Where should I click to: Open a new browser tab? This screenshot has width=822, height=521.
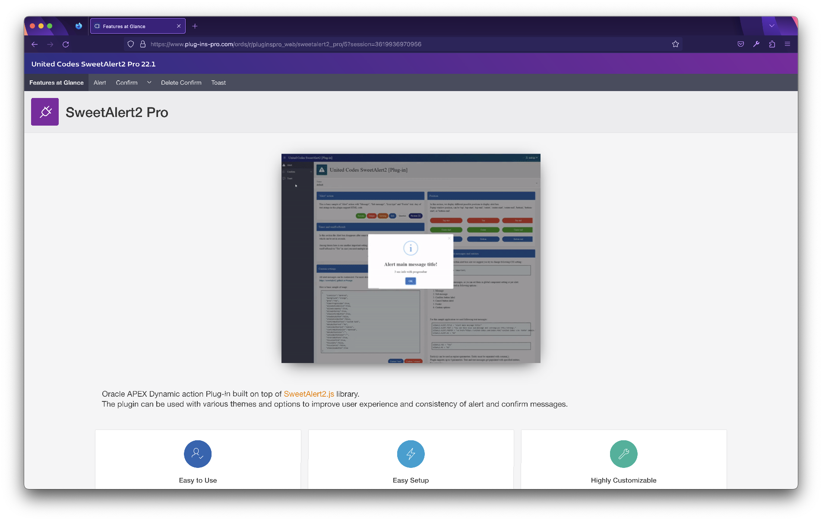[195, 26]
